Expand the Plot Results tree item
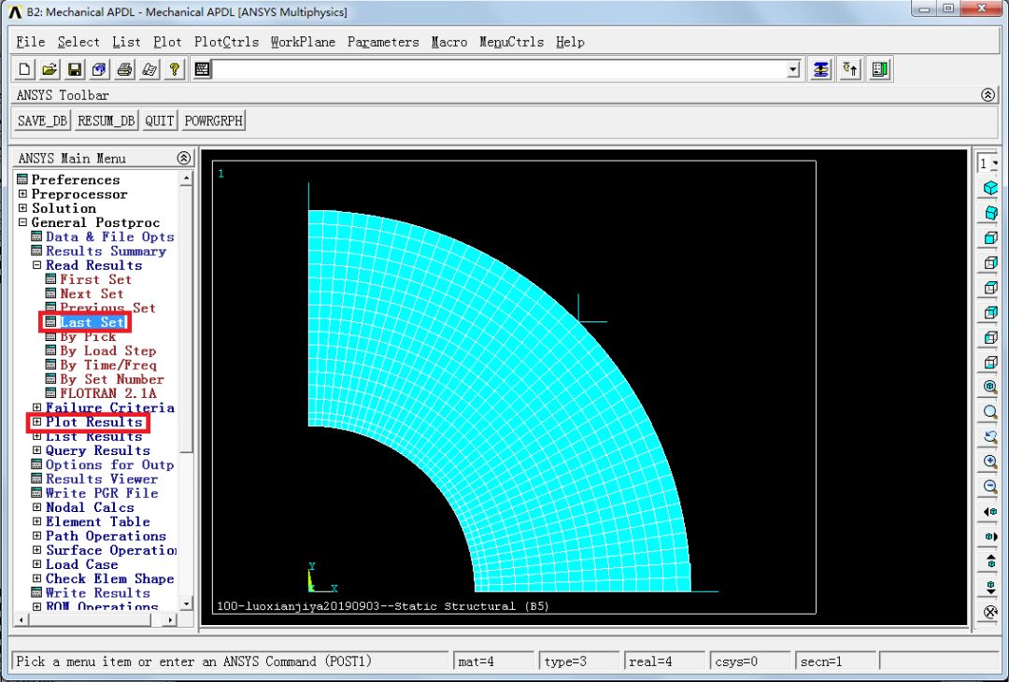 36,421
